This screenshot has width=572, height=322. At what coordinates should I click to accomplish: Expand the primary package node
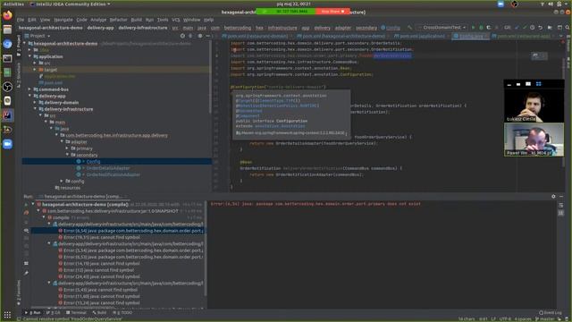coord(68,148)
